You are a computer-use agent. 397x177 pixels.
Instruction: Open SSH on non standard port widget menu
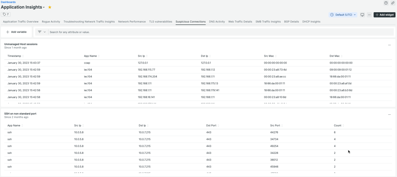[389, 114]
